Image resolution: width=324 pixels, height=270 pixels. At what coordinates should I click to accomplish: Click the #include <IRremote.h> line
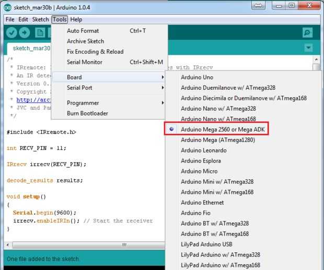pyautogui.click(x=41, y=132)
